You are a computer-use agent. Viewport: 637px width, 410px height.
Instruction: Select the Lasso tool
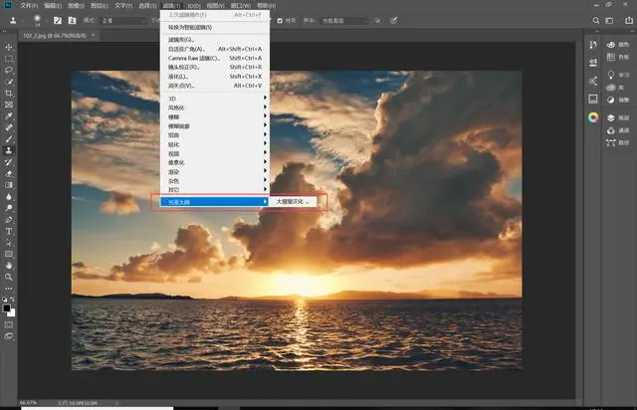tap(9, 70)
